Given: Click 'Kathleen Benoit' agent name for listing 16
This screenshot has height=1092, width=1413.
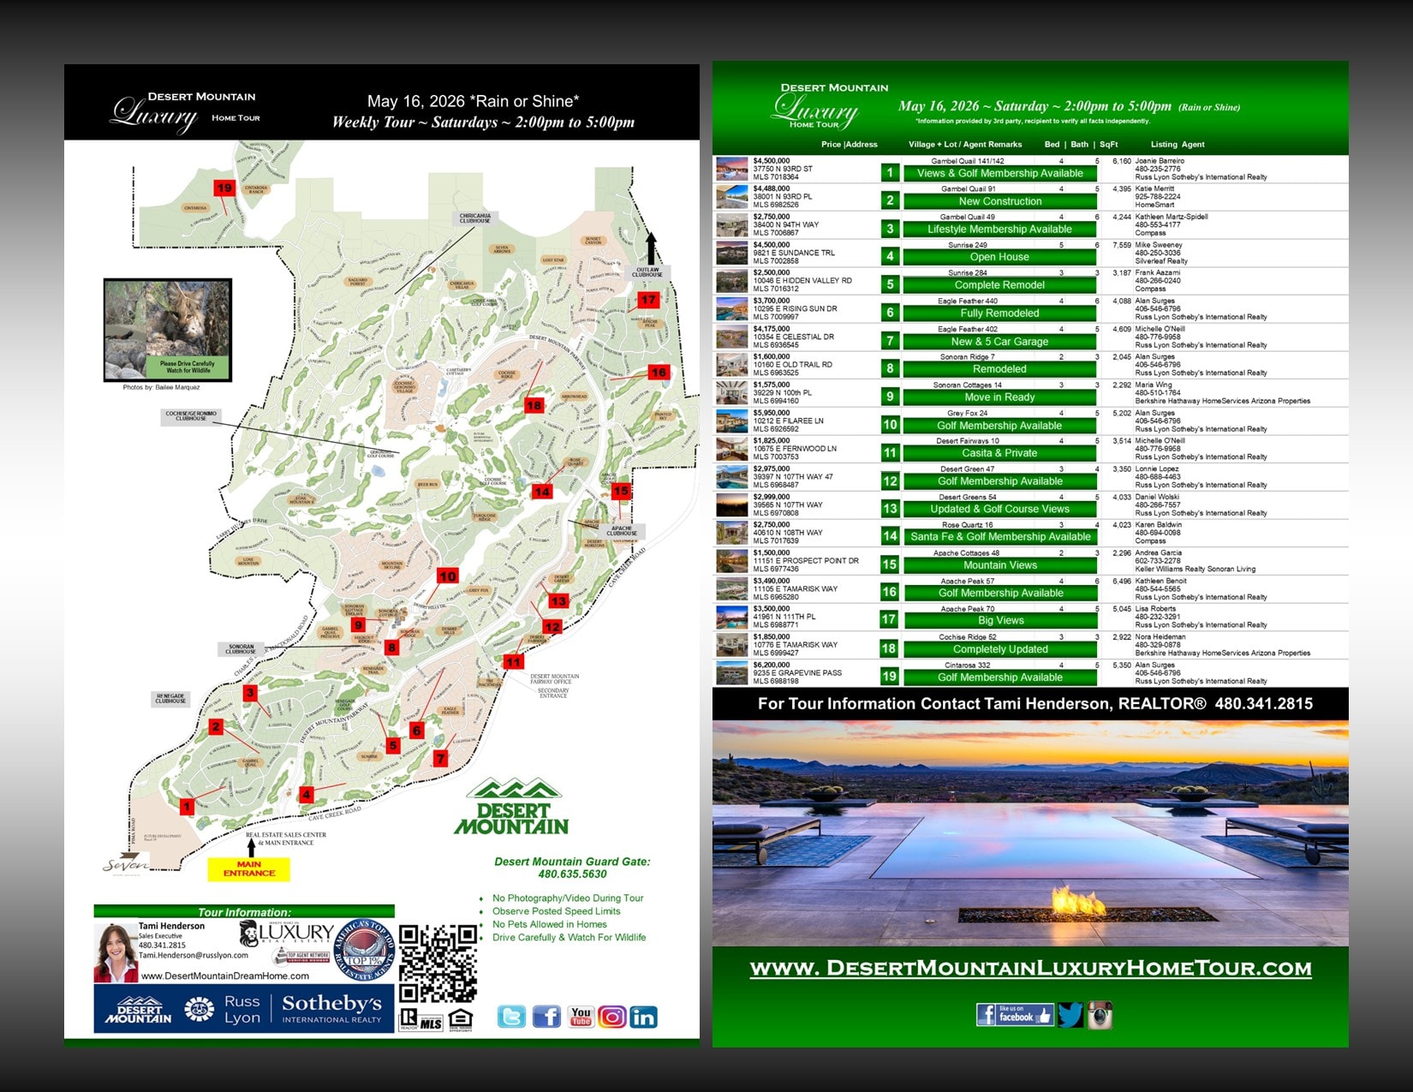Looking at the screenshot, I should [x=1160, y=581].
